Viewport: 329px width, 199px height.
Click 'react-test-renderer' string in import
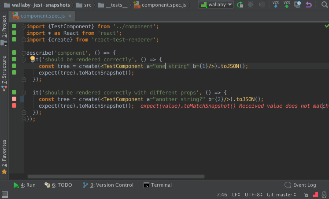coord(123,40)
